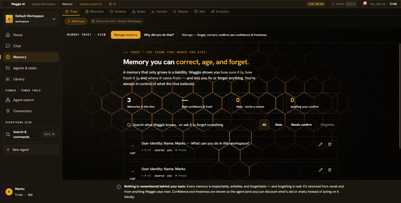
Task: Create a New Agent
Action: point(31,150)
